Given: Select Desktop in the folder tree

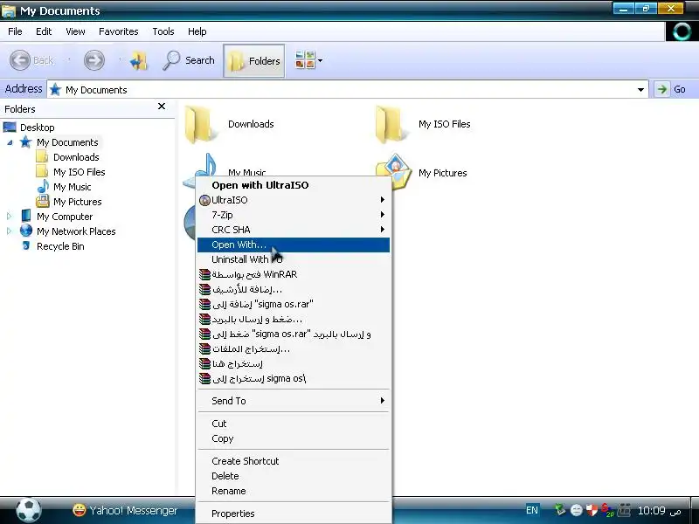Looking at the screenshot, I should (x=37, y=128).
